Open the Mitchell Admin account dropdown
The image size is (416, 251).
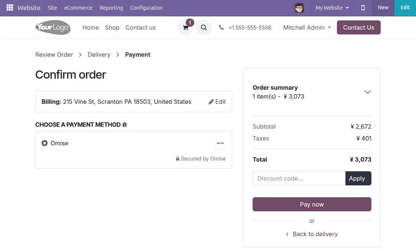point(307,27)
